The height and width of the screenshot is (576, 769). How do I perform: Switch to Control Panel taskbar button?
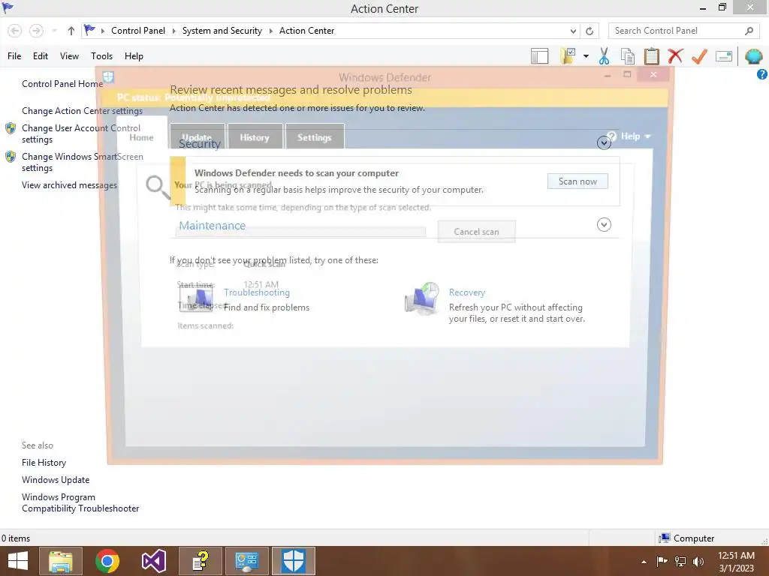pos(246,561)
